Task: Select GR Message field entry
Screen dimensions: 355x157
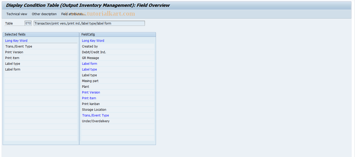Action: pyautogui.click(x=90, y=58)
